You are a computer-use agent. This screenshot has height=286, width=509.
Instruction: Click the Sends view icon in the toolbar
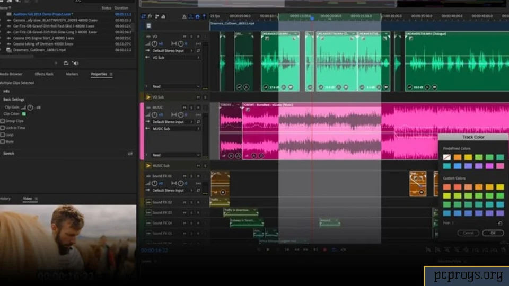[x=157, y=16]
